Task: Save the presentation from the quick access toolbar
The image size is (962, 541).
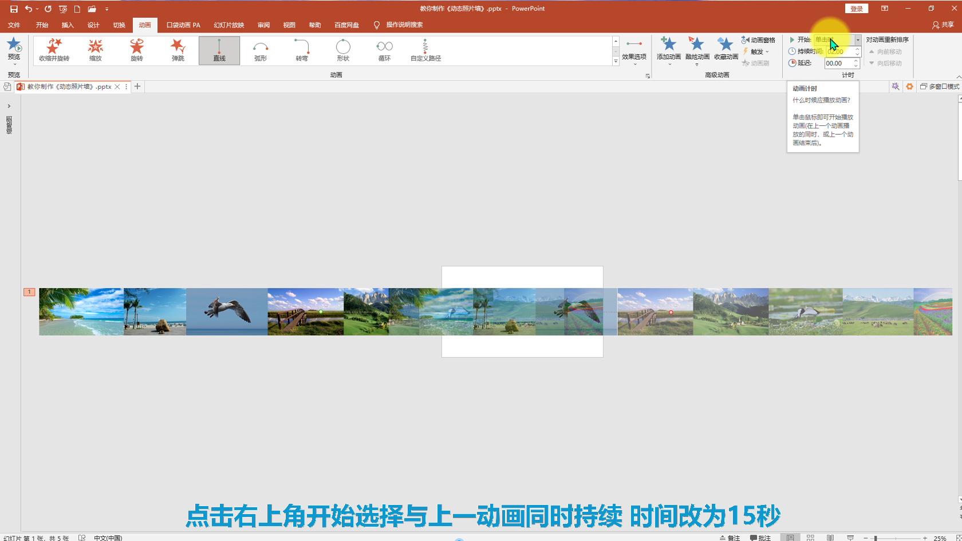Action: pos(14,9)
